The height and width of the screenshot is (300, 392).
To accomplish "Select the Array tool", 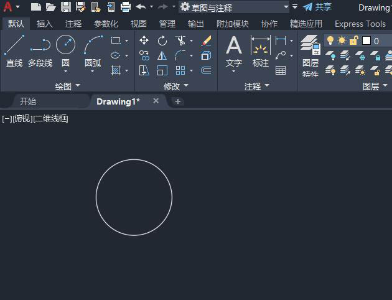I will point(180,70).
